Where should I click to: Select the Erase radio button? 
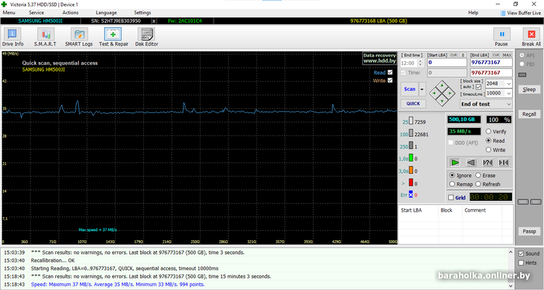tap(478, 175)
